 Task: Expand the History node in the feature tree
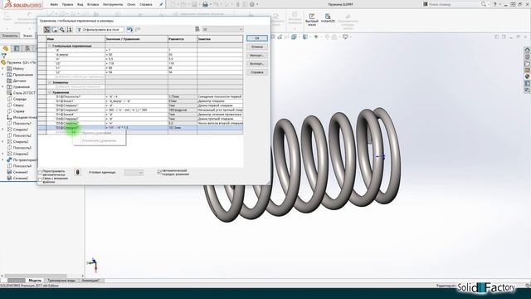click(3, 68)
